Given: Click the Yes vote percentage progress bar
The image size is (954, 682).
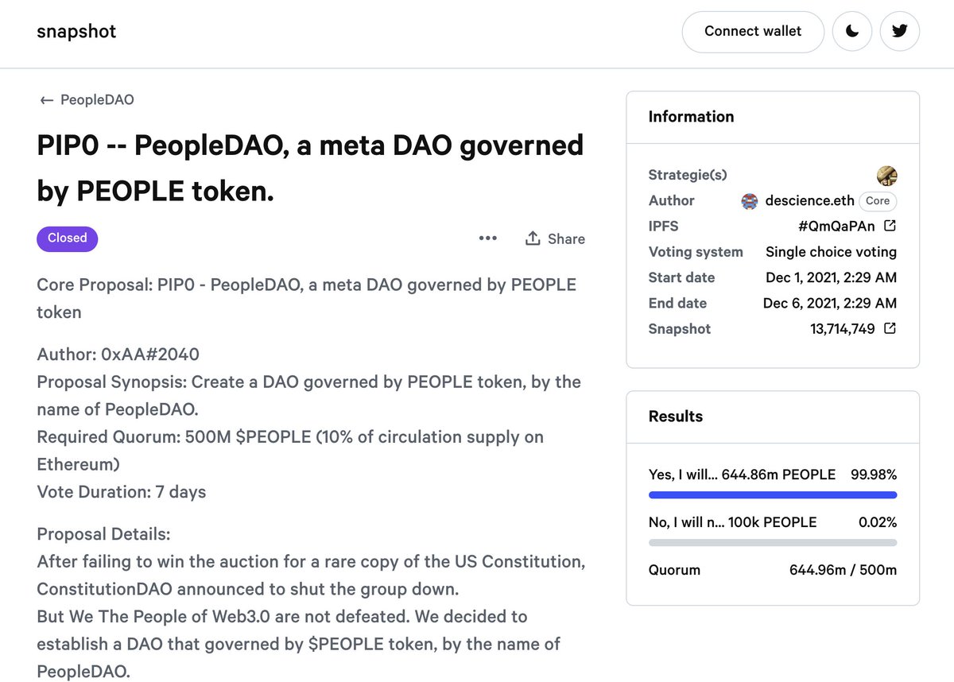Looking at the screenshot, I should click(x=772, y=494).
